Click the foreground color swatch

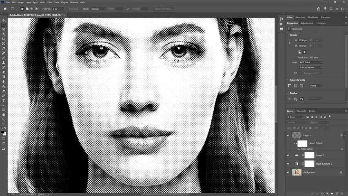coord(2,132)
